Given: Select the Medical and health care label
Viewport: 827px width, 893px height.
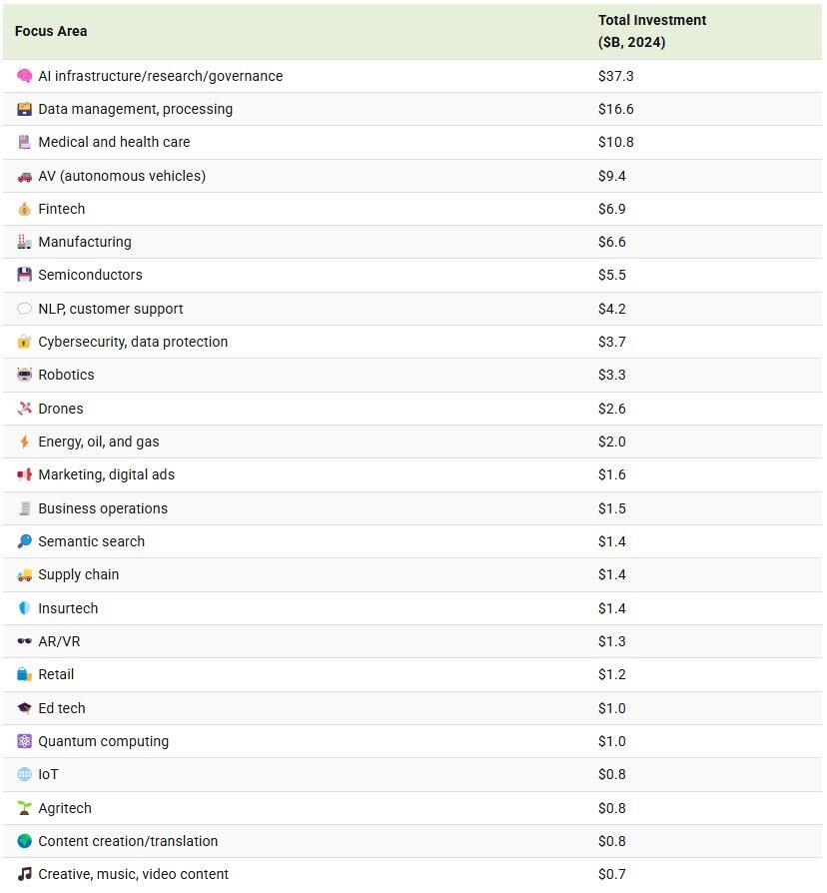Looking at the screenshot, I should coord(114,142).
